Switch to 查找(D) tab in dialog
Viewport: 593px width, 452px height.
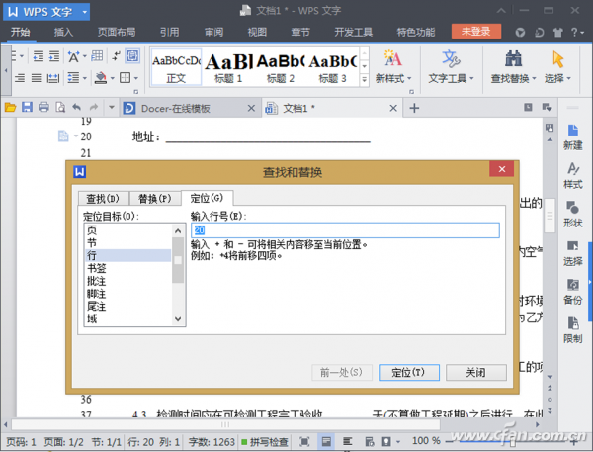103,199
